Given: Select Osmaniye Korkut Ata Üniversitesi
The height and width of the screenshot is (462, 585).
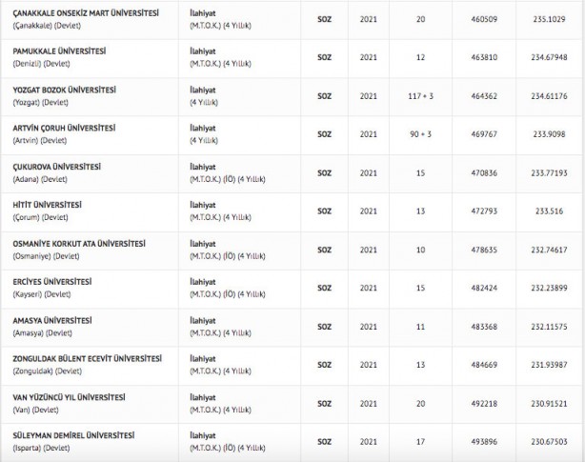Looking at the screenshot, I should 76,244.
